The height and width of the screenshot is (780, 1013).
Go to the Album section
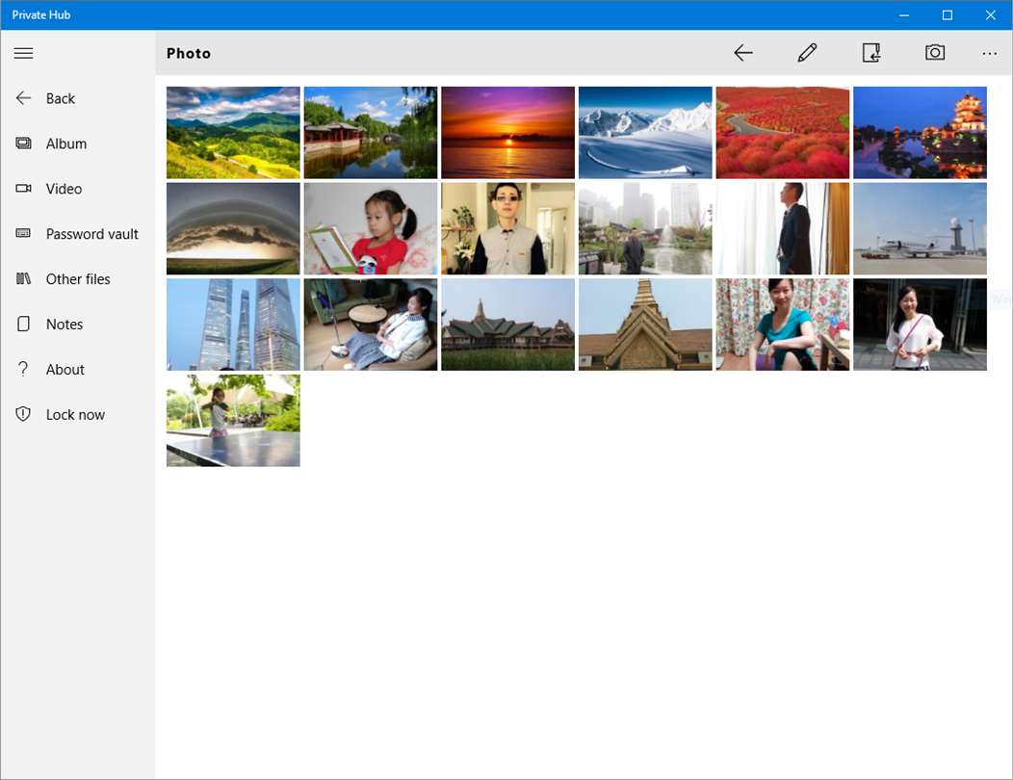point(65,143)
